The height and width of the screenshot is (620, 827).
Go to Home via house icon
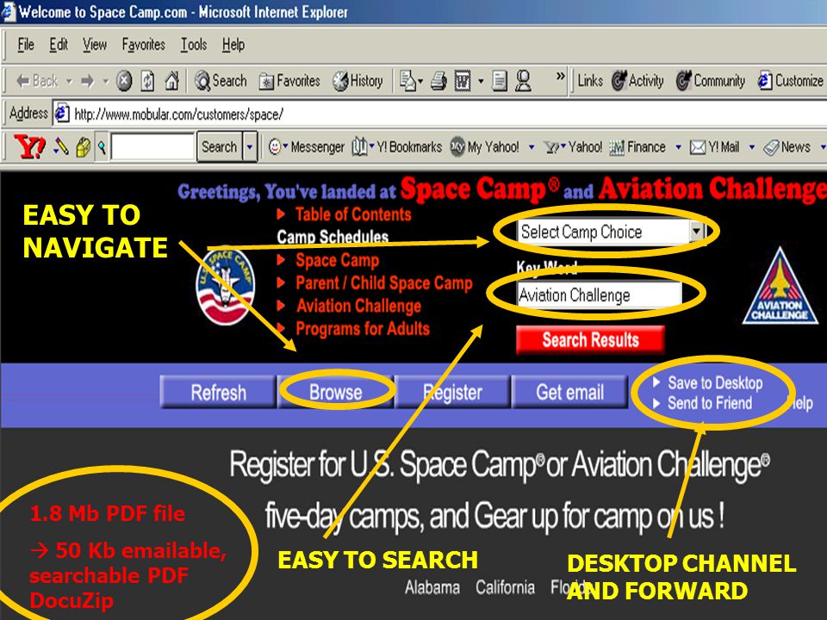tap(171, 80)
